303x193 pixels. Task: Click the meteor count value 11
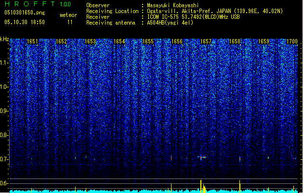(70, 22)
